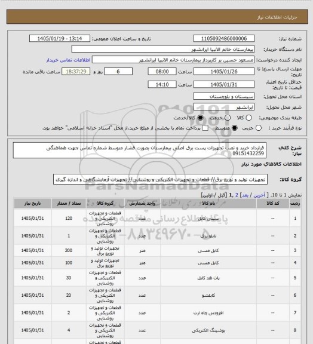The height and width of the screenshot is (344, 313).
Task: Click the price validity date 1405/01/31 field
Action: tap(224, 84)
